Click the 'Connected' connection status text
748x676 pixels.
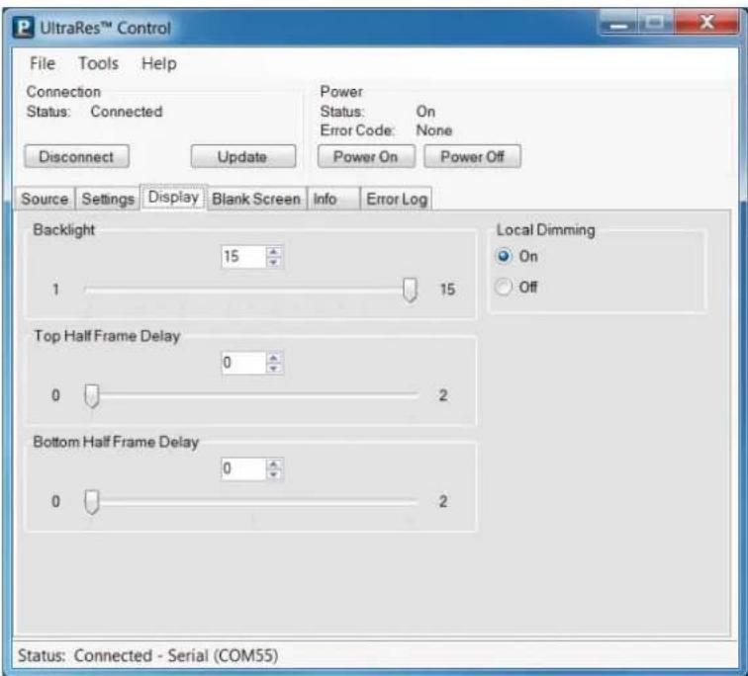click(x=127, y=112)
